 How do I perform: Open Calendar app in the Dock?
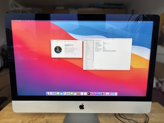pos(75,94)
